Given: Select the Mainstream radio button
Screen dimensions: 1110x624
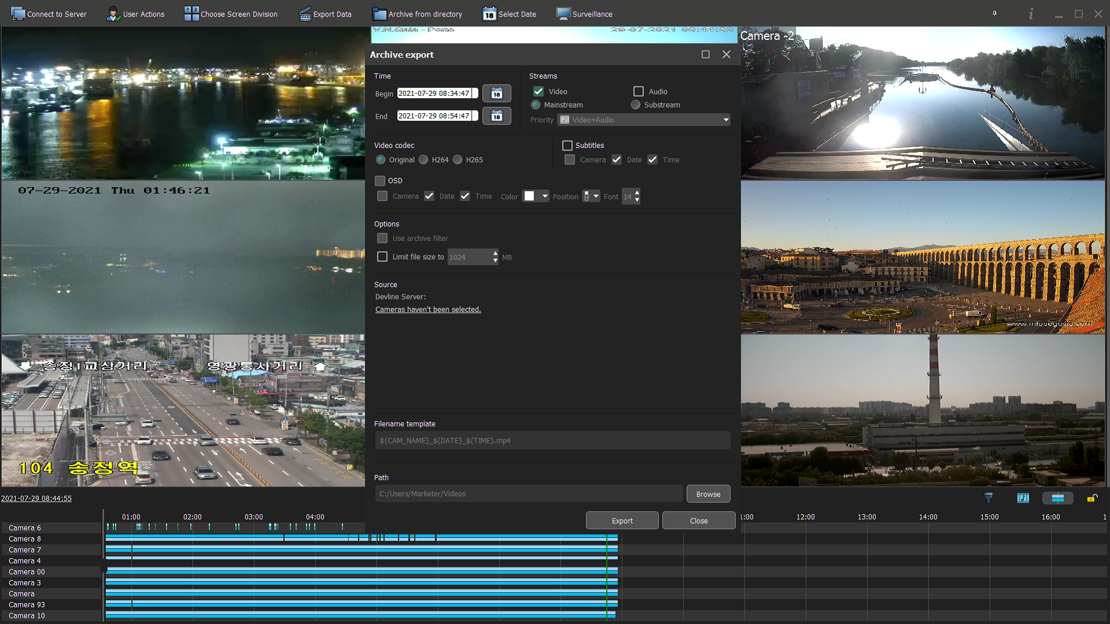Looking at the screenshot, I should [x=535, y=105].
